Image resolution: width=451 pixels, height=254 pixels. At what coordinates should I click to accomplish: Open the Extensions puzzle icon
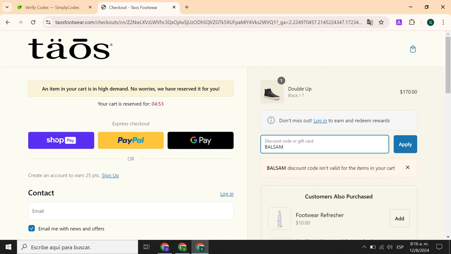pyautogui.click(x=412, y=22)
